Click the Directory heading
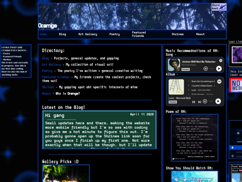This screenshot has height=182, width=242. pyautogui.click(x=53, y=50)
